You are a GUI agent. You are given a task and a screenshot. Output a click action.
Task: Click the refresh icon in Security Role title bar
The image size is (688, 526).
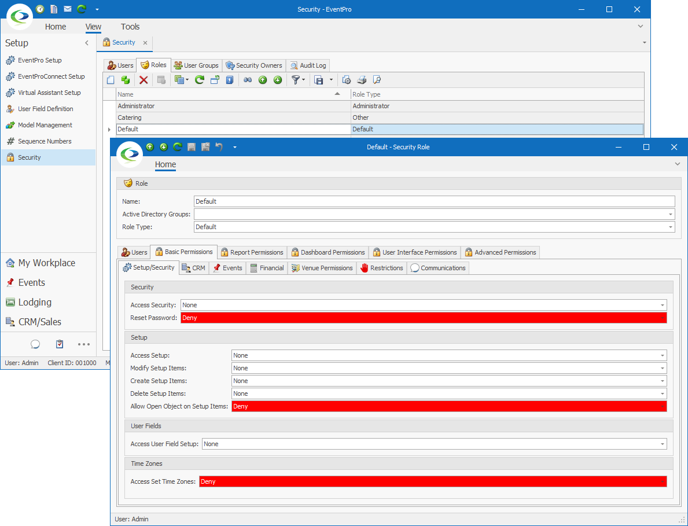(177, 147)
